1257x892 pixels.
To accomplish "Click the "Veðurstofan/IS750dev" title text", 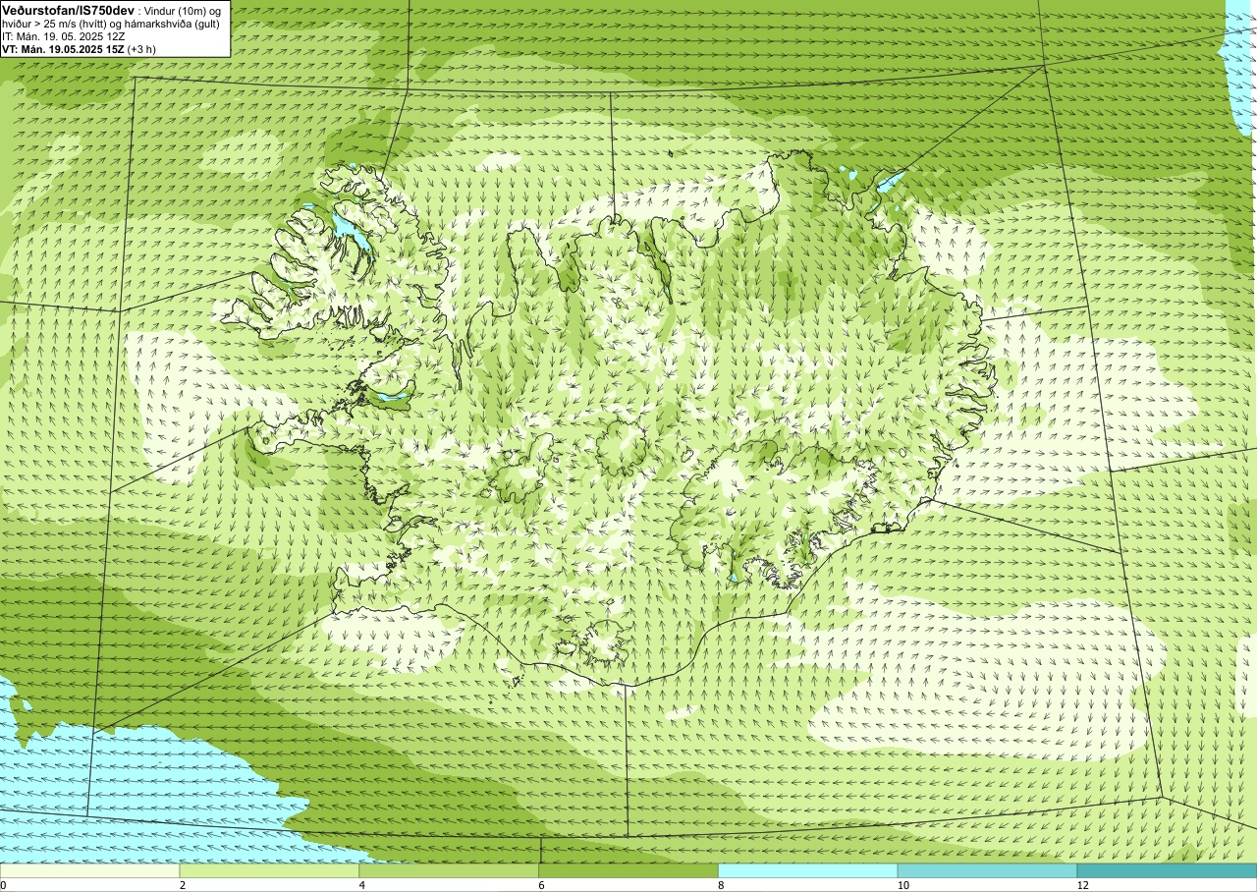I will tap(68, 11).
